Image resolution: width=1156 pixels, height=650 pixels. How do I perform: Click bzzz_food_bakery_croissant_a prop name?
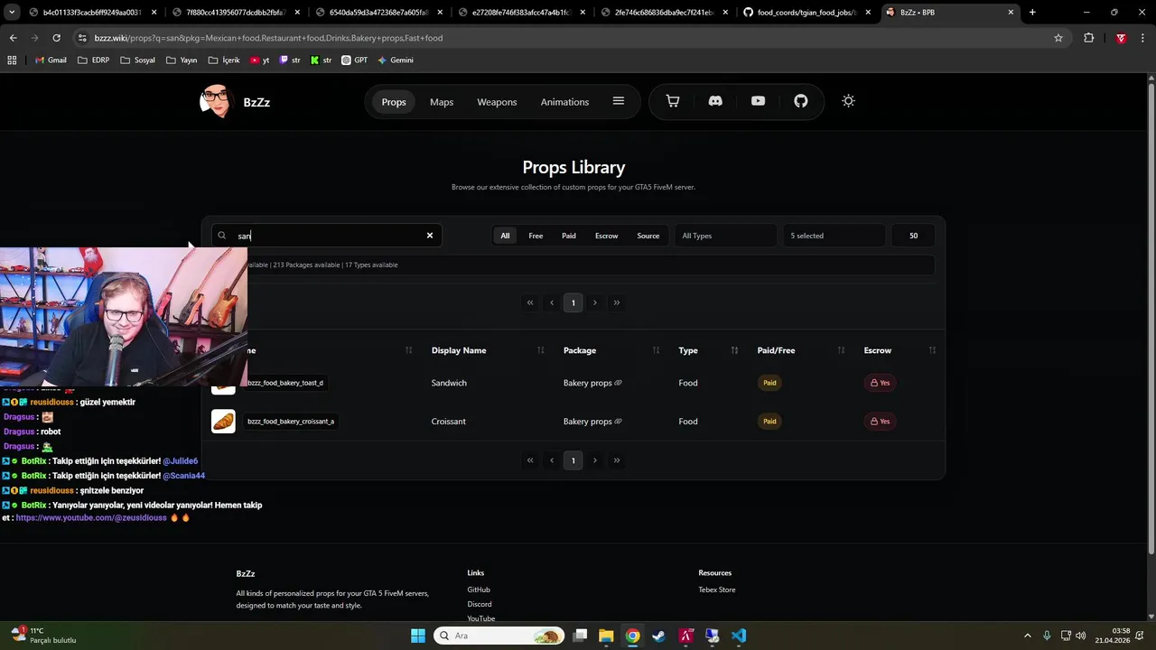[x=291, y=422]
